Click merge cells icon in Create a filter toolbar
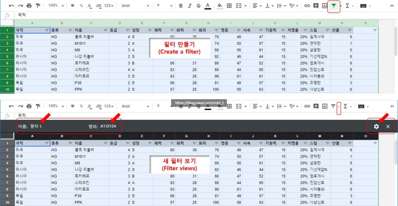Screen dimensions: 398x206 coord(239,5)
